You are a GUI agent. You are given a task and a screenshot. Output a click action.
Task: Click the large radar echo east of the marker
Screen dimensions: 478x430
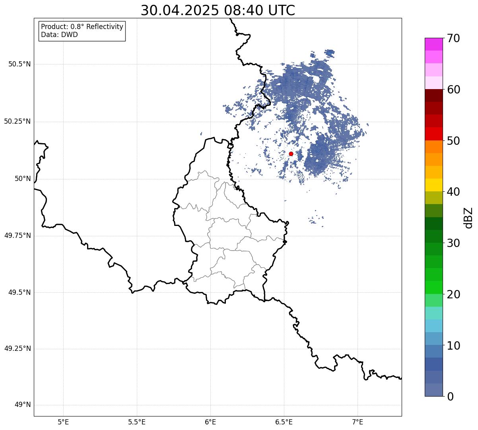tap(319, 155)
